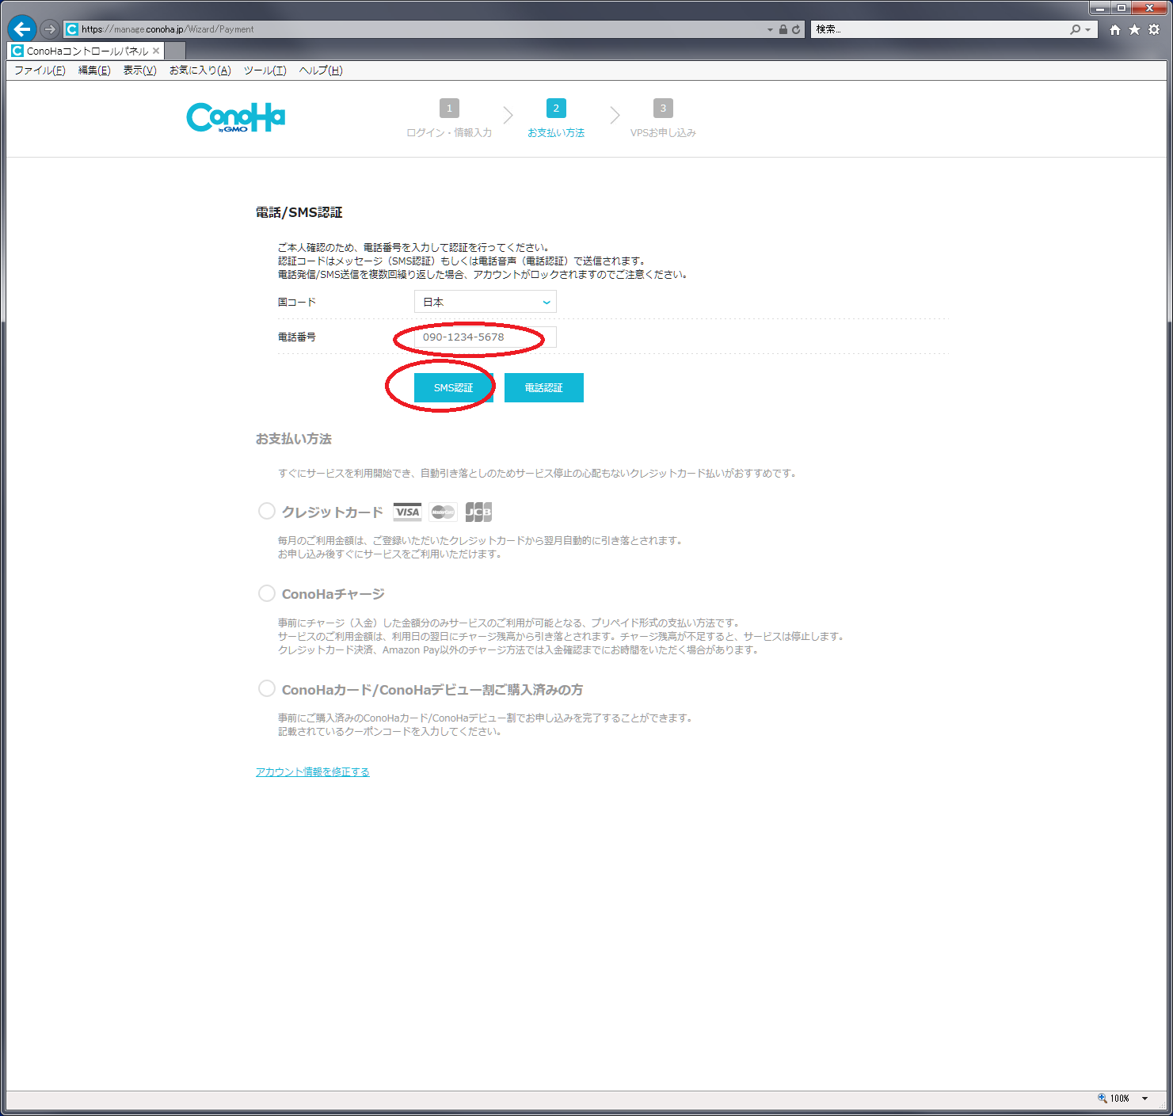This screenshot has height=1116, width=1173.
Task: Select the クレジットカード radio button
Action: [x=267, y=511]
